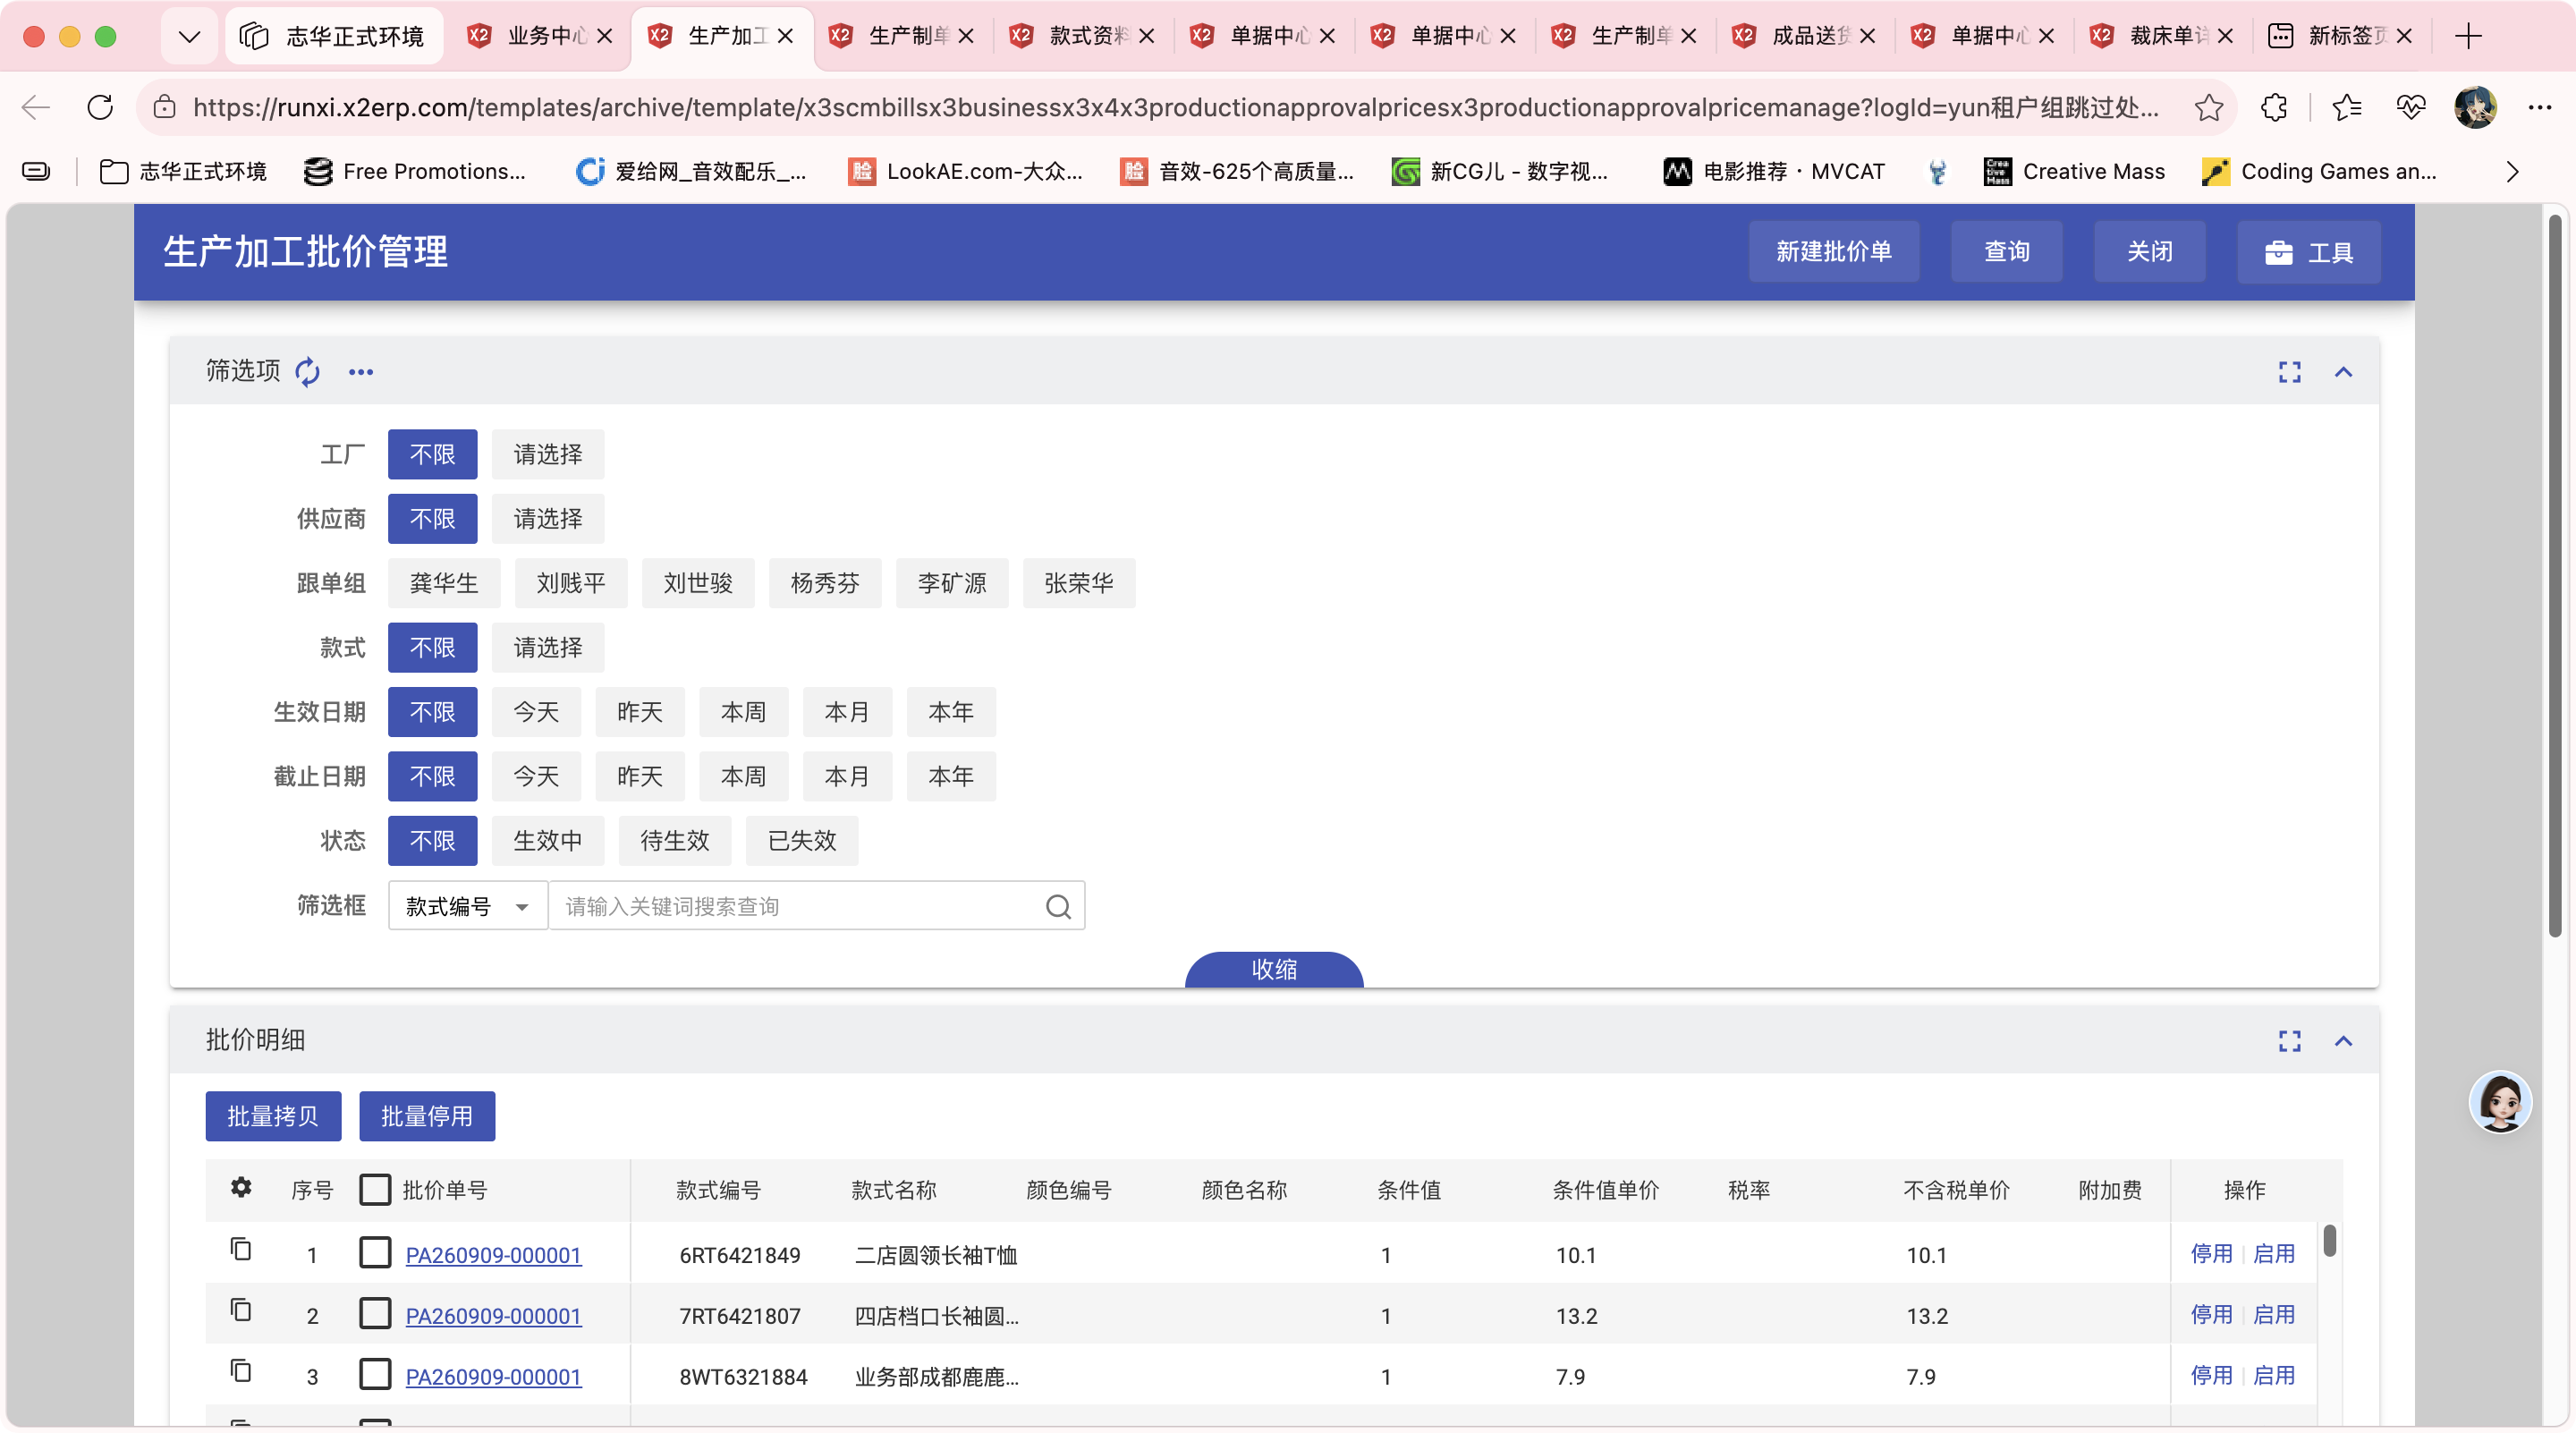
Task: Open the 款式编号 dropdown in 筛选框
Action: 468,906
